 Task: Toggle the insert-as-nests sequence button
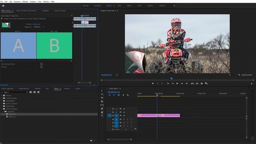pos(110,95)
